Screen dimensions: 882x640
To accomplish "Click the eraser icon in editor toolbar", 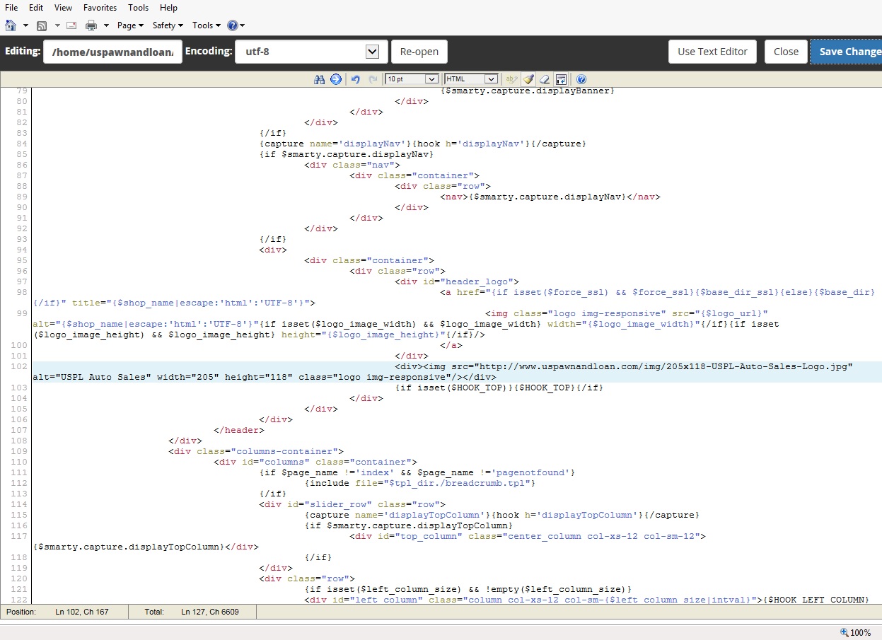I will 545,79.
